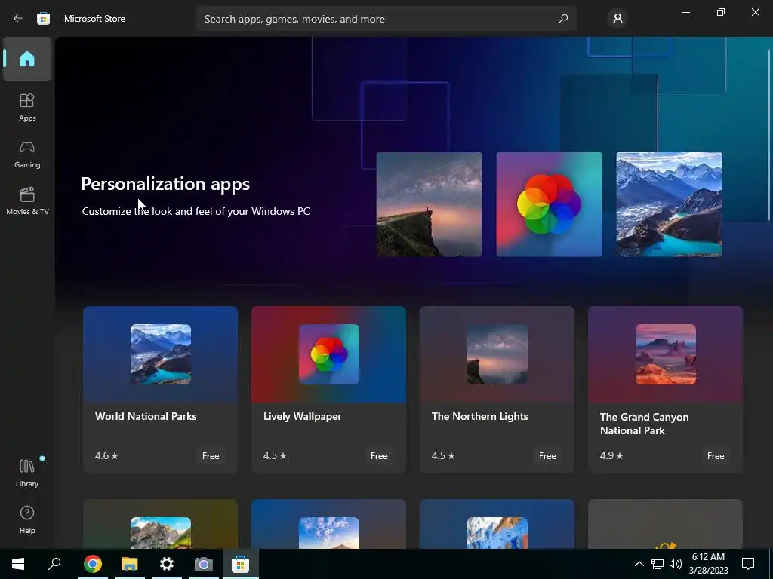Click The Northern Lights app icon image

[x=497, y=354]
